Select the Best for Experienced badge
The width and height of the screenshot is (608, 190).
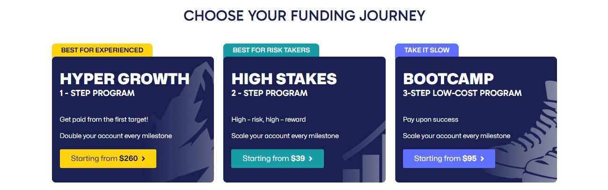pyautogui.click(x=102, y=50)
